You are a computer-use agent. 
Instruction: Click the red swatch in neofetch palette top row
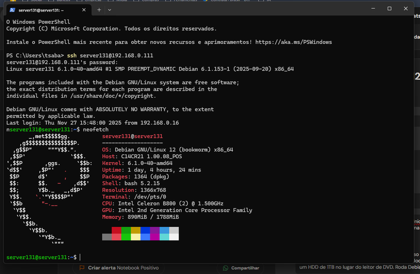[x=116, y=230]
